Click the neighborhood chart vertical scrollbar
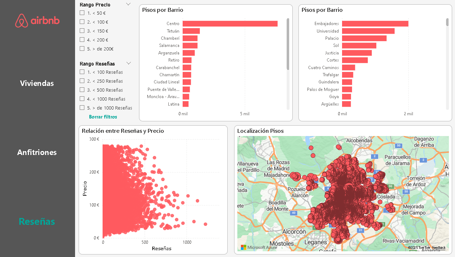Viewport: 455px width, 257px height. point(447,22)
